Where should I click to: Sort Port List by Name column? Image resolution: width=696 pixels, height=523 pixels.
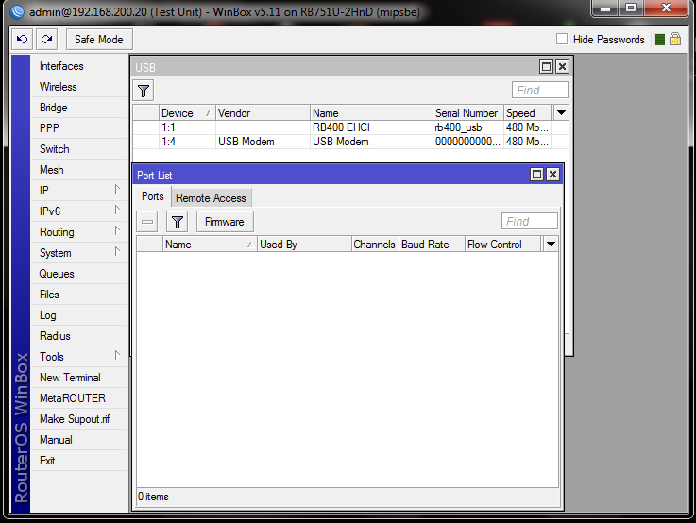pos(210,245)
